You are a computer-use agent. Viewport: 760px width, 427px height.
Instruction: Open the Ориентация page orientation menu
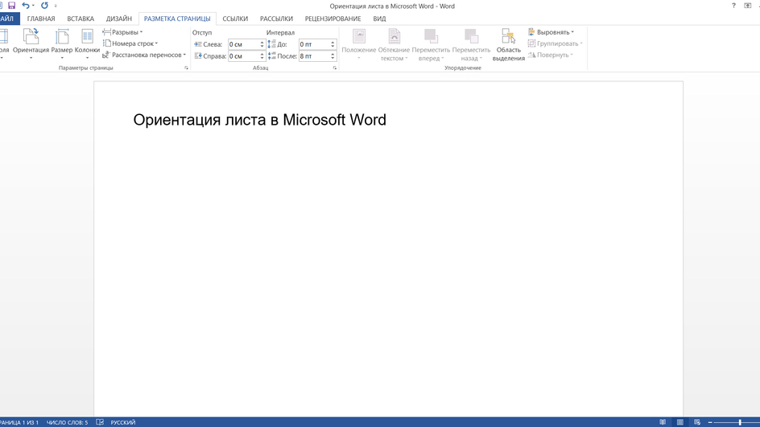pyautogui.click(x=31, y=44)
